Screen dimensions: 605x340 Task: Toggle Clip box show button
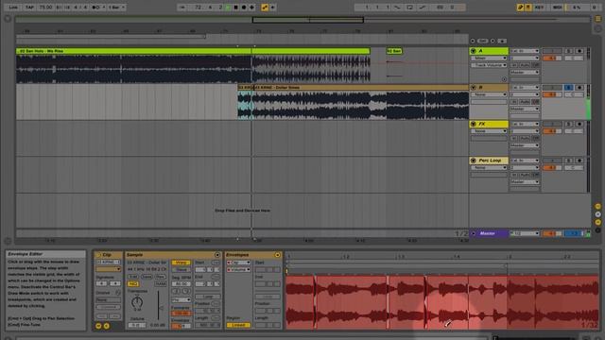(98, 326)
